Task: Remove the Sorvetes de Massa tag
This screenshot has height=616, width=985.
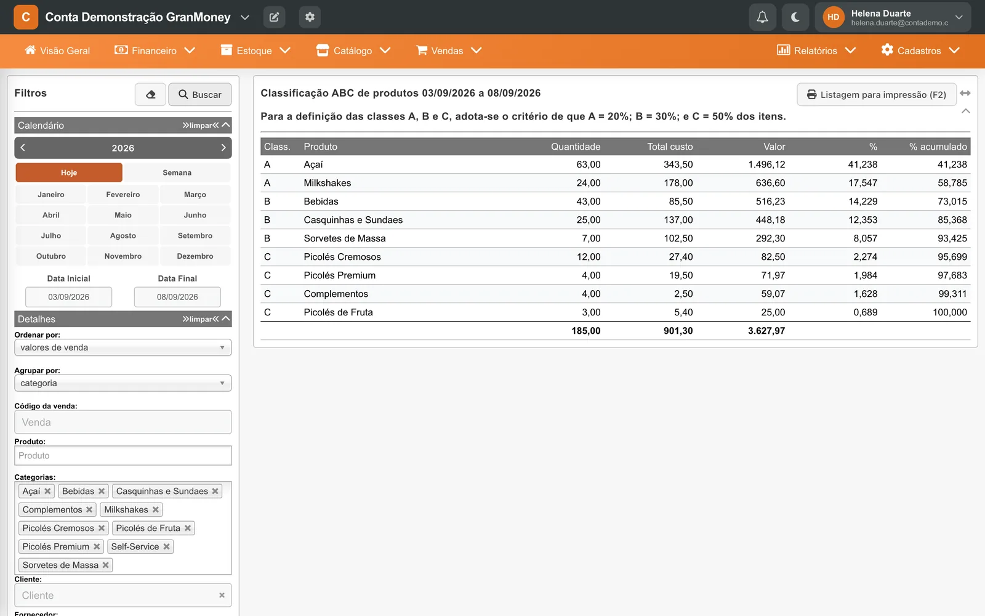Action: coord(106,565)
